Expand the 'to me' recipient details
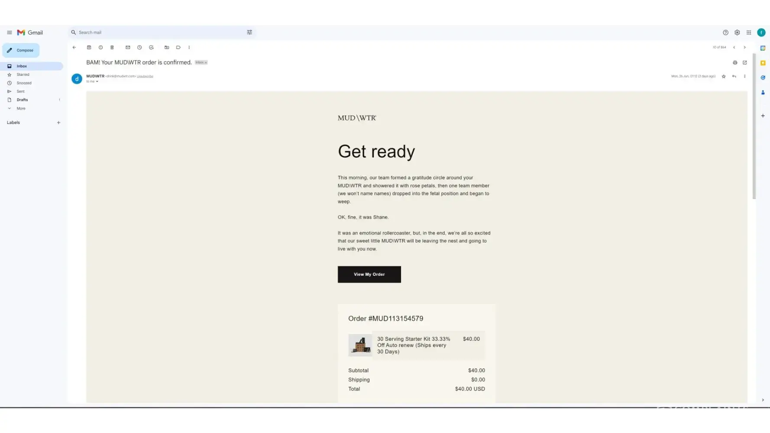The height and width of the screenshot is (433, 770). click(x=97, y=81)
